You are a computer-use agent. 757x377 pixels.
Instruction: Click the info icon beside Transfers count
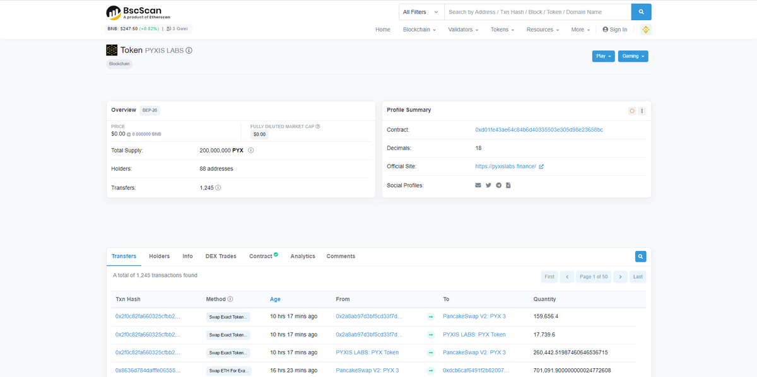(x=218, y=188)
